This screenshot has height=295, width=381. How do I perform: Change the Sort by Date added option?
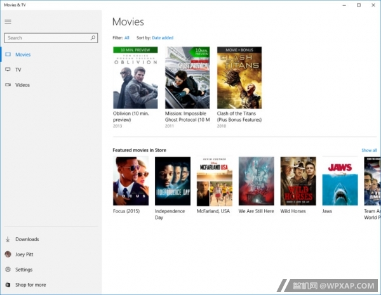coord(163,37)
